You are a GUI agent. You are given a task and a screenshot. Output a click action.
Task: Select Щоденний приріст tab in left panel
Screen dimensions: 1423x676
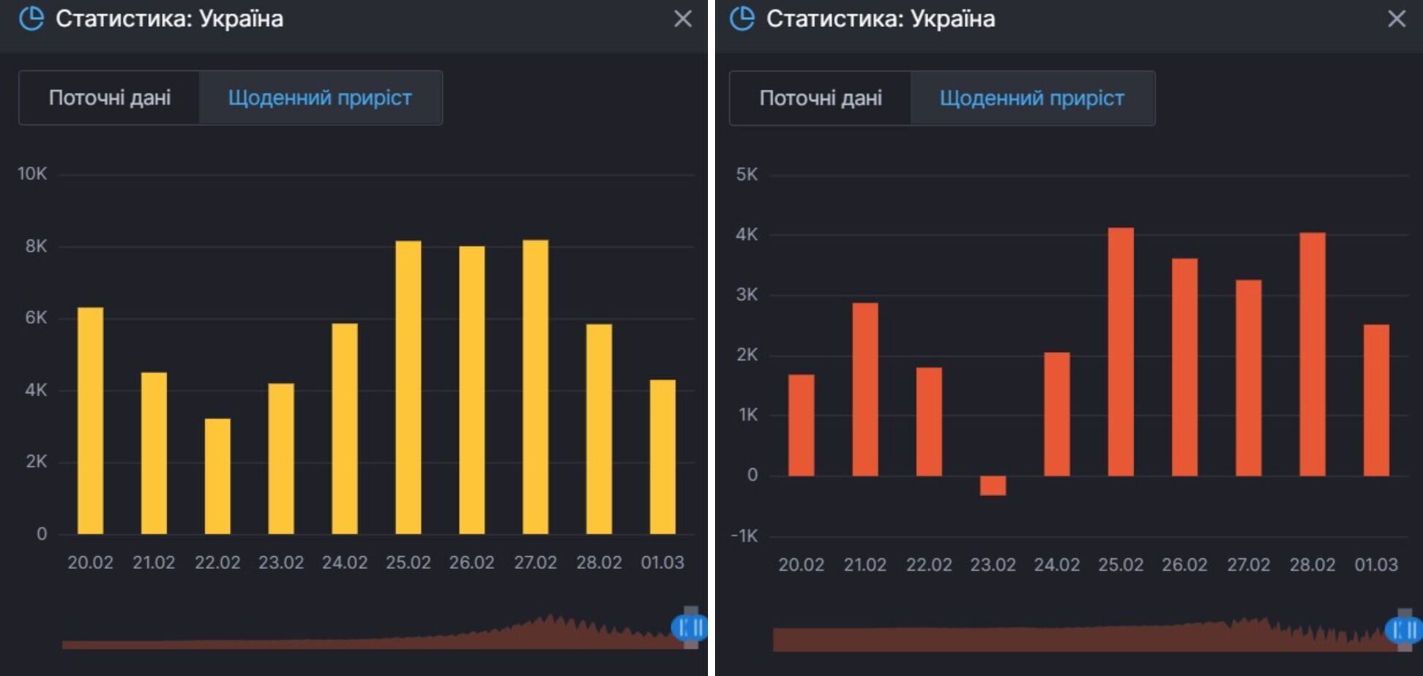tap(320, 98)
